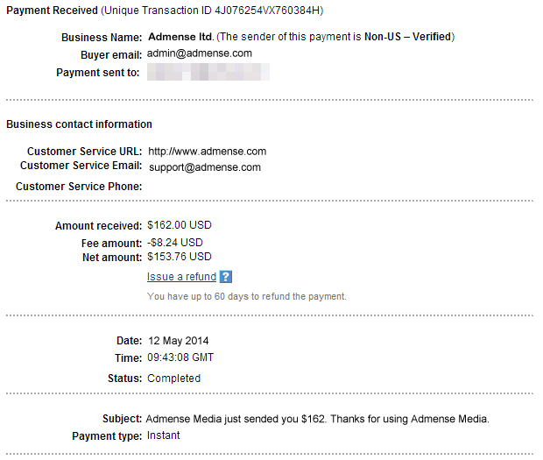Click the blurred Payment sent to address
The height and width of the screenshot is (460, 543).
pyautogui.click(x=208, y=72)
